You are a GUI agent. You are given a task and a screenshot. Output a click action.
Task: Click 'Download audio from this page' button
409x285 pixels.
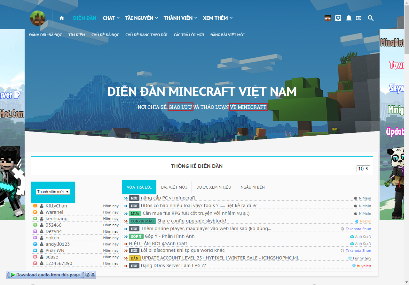tap(46, 275)
